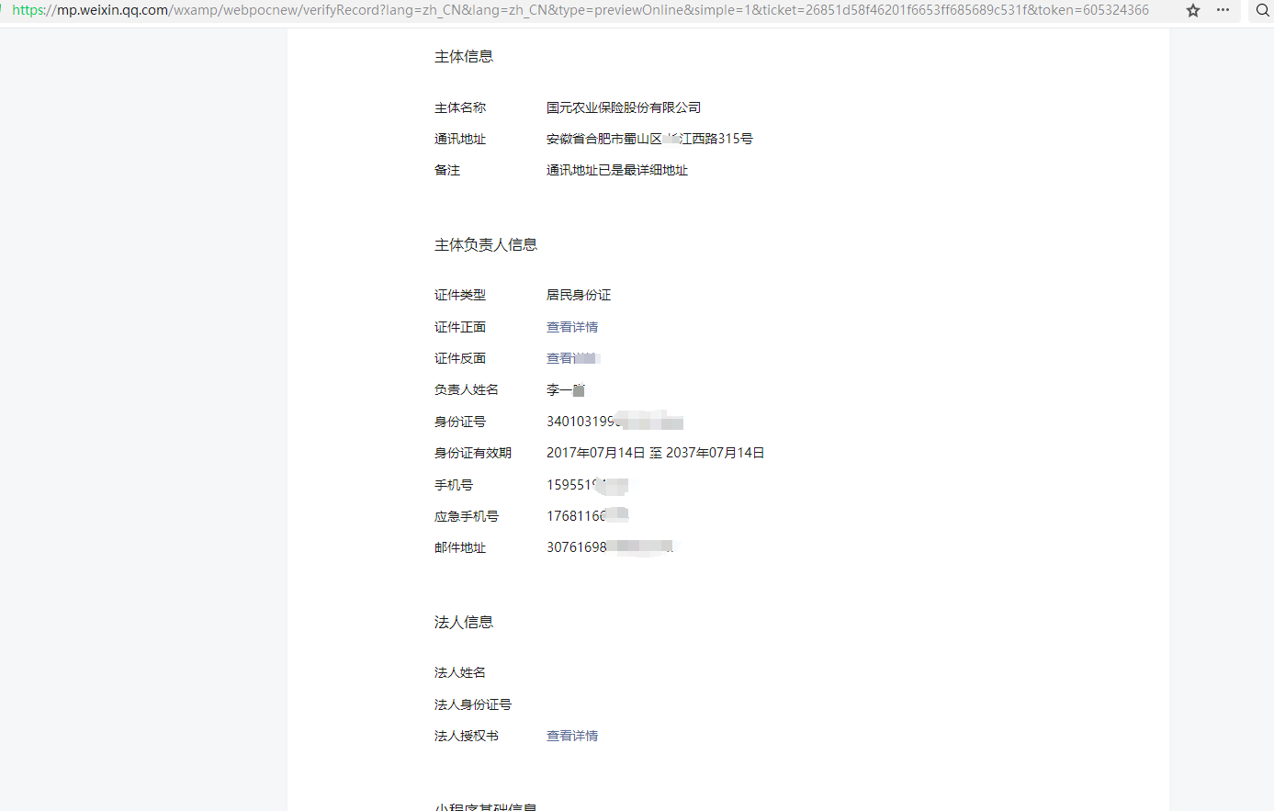Click the 应急手机号 label
Screen dimensions: 1274x811
467,516
